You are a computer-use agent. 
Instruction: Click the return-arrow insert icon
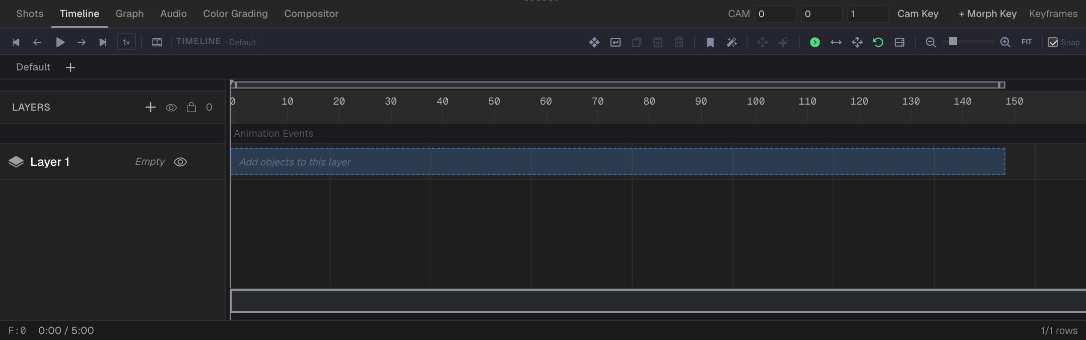point(616,42)
